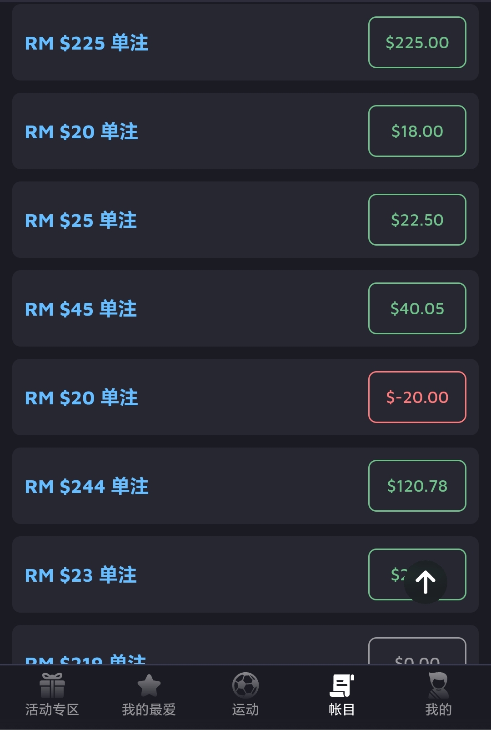Click the $18.00 result badge
The width and height of the screenshot is (491, 730).
pos(417,131)
